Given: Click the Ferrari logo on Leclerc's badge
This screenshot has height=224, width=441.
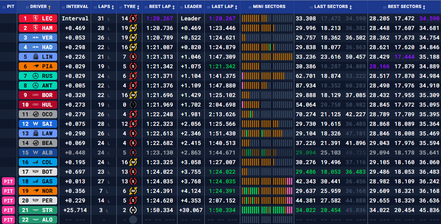Looking at the screenshot, I should pos(36,19).
